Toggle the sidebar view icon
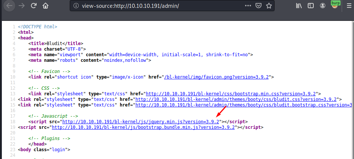Image resolution: width=354 pixels, height=159 pixels. (311, 6)
